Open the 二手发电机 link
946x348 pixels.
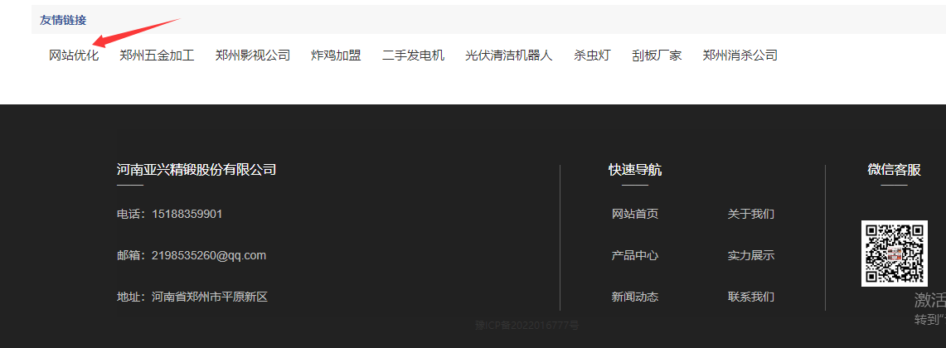[413, 56]
